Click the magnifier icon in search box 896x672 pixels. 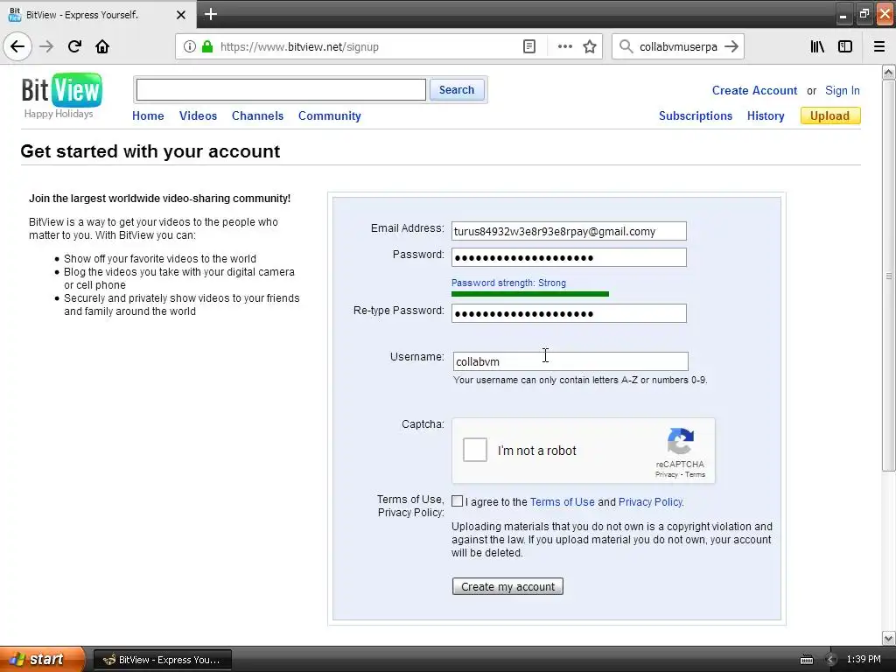626,47
